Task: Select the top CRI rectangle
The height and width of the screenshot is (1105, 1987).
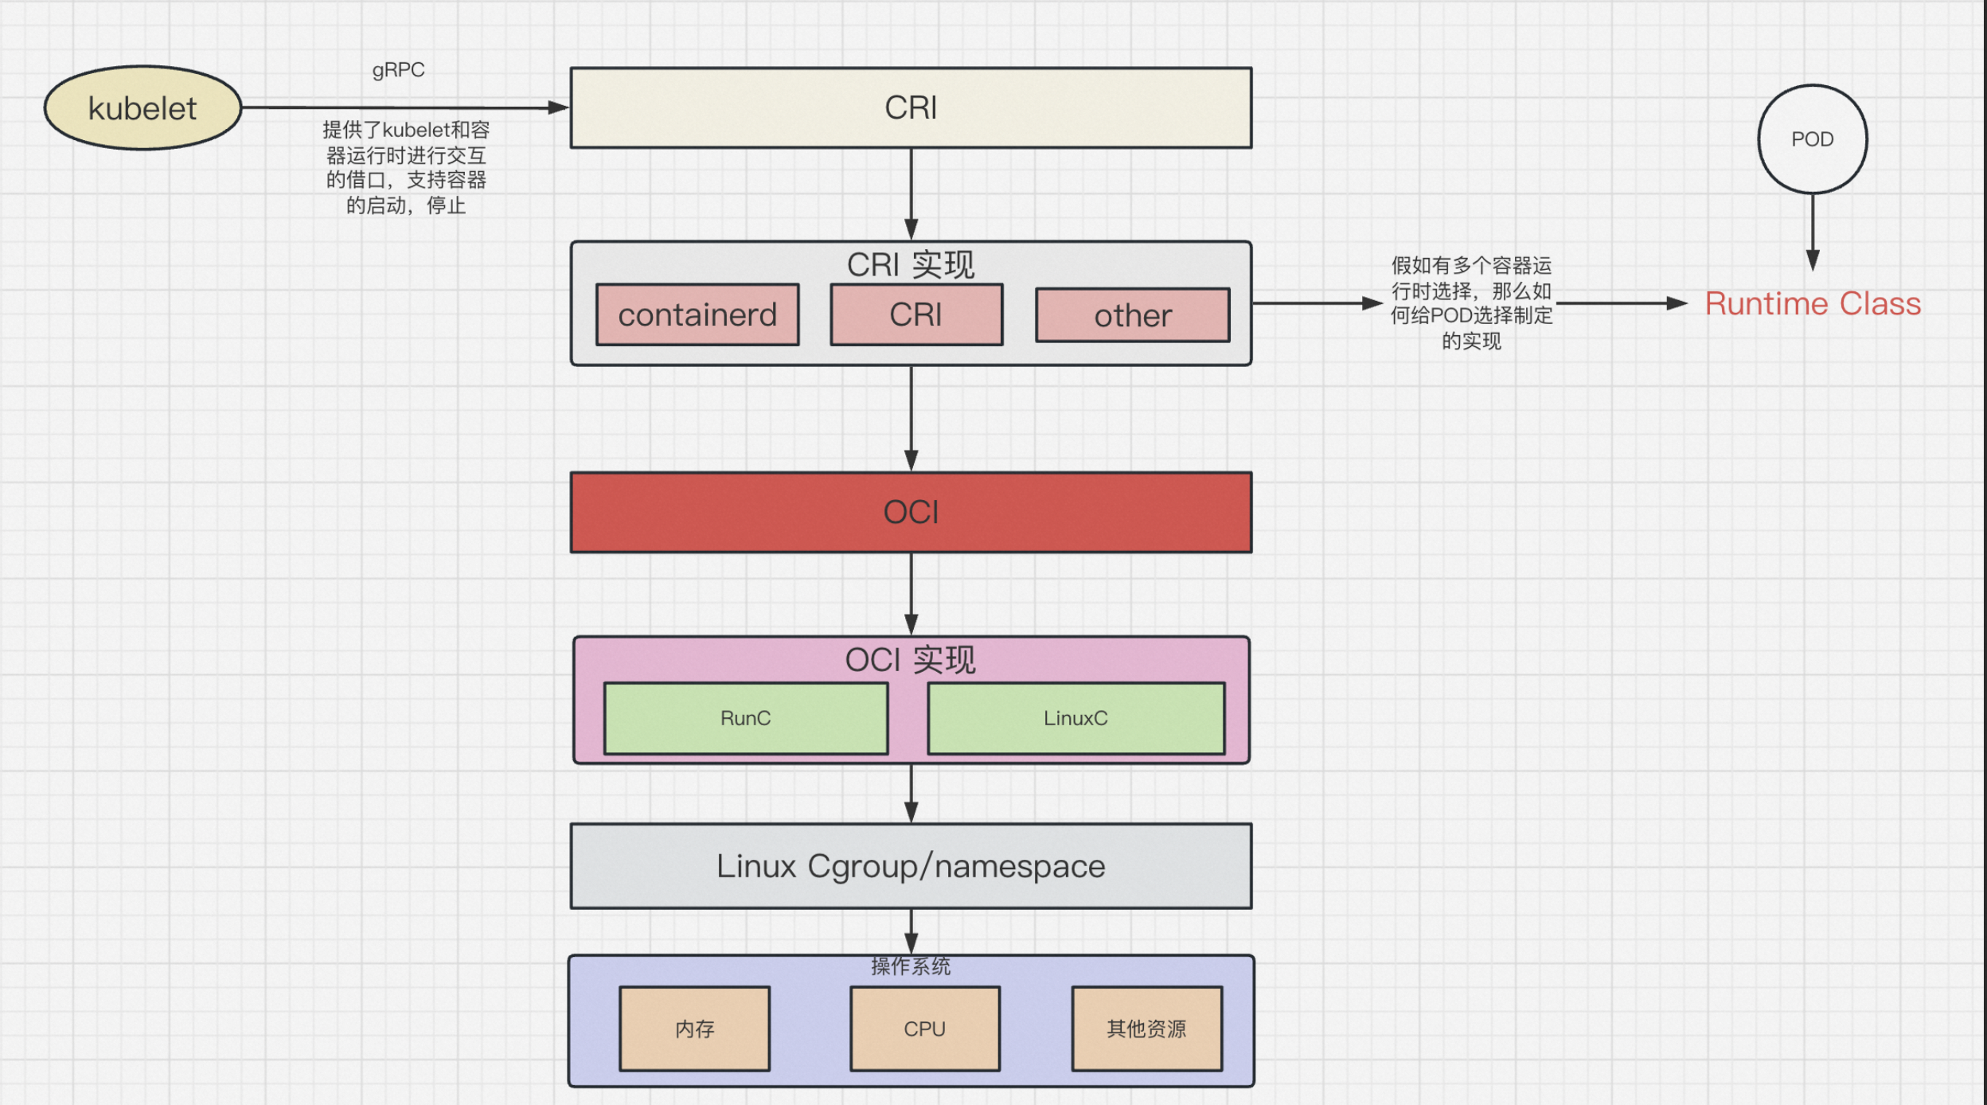Action: coord(911,107)
